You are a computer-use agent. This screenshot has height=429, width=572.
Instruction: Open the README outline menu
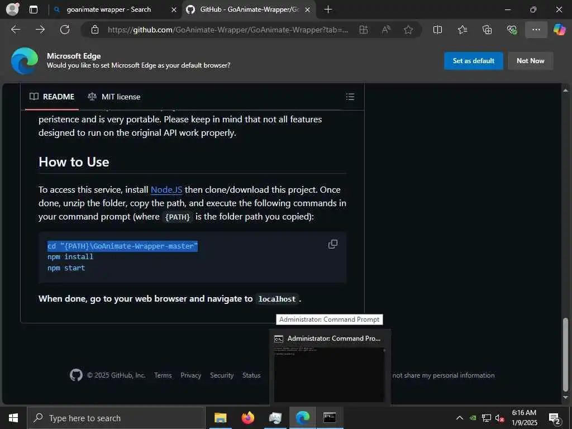coord(350,97)
